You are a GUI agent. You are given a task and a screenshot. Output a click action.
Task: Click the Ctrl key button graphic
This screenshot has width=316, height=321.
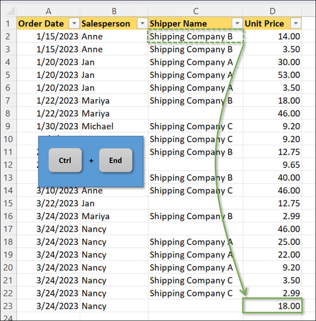point(65,160)
